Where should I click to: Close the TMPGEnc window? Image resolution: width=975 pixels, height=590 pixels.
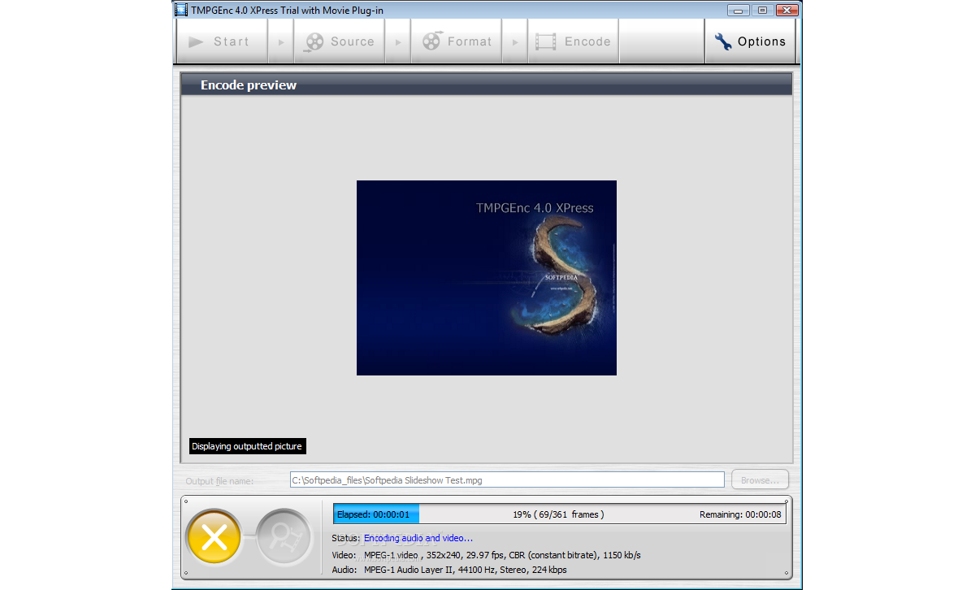(786, 10)
